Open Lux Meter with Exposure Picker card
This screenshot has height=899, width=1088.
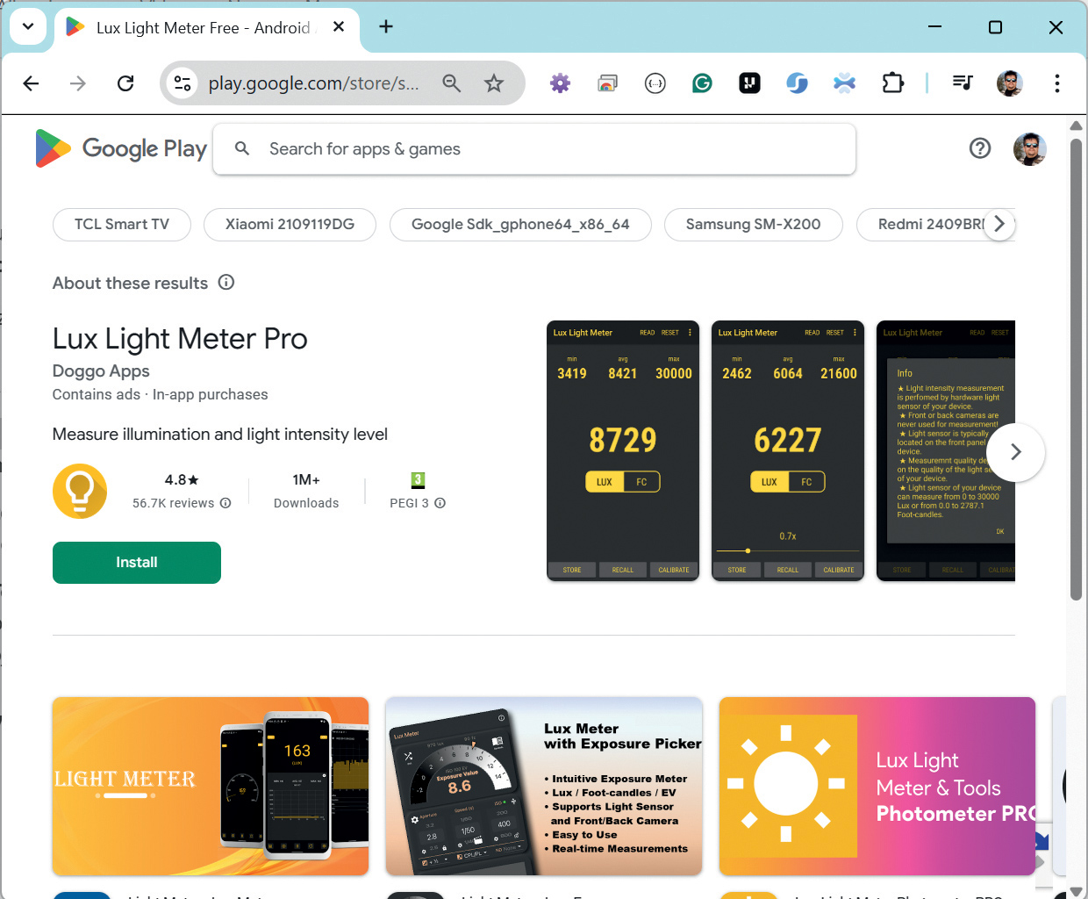pos(544,786)
